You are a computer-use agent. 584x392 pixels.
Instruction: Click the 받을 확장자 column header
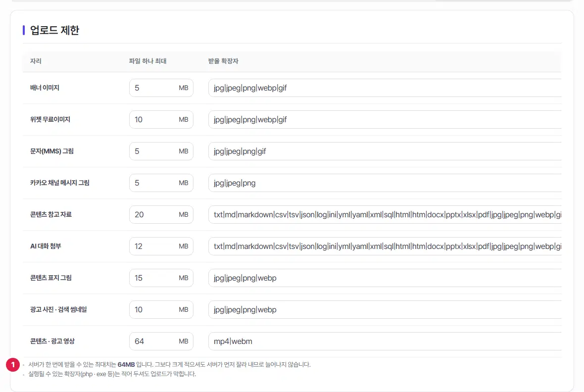click(223, 61)
